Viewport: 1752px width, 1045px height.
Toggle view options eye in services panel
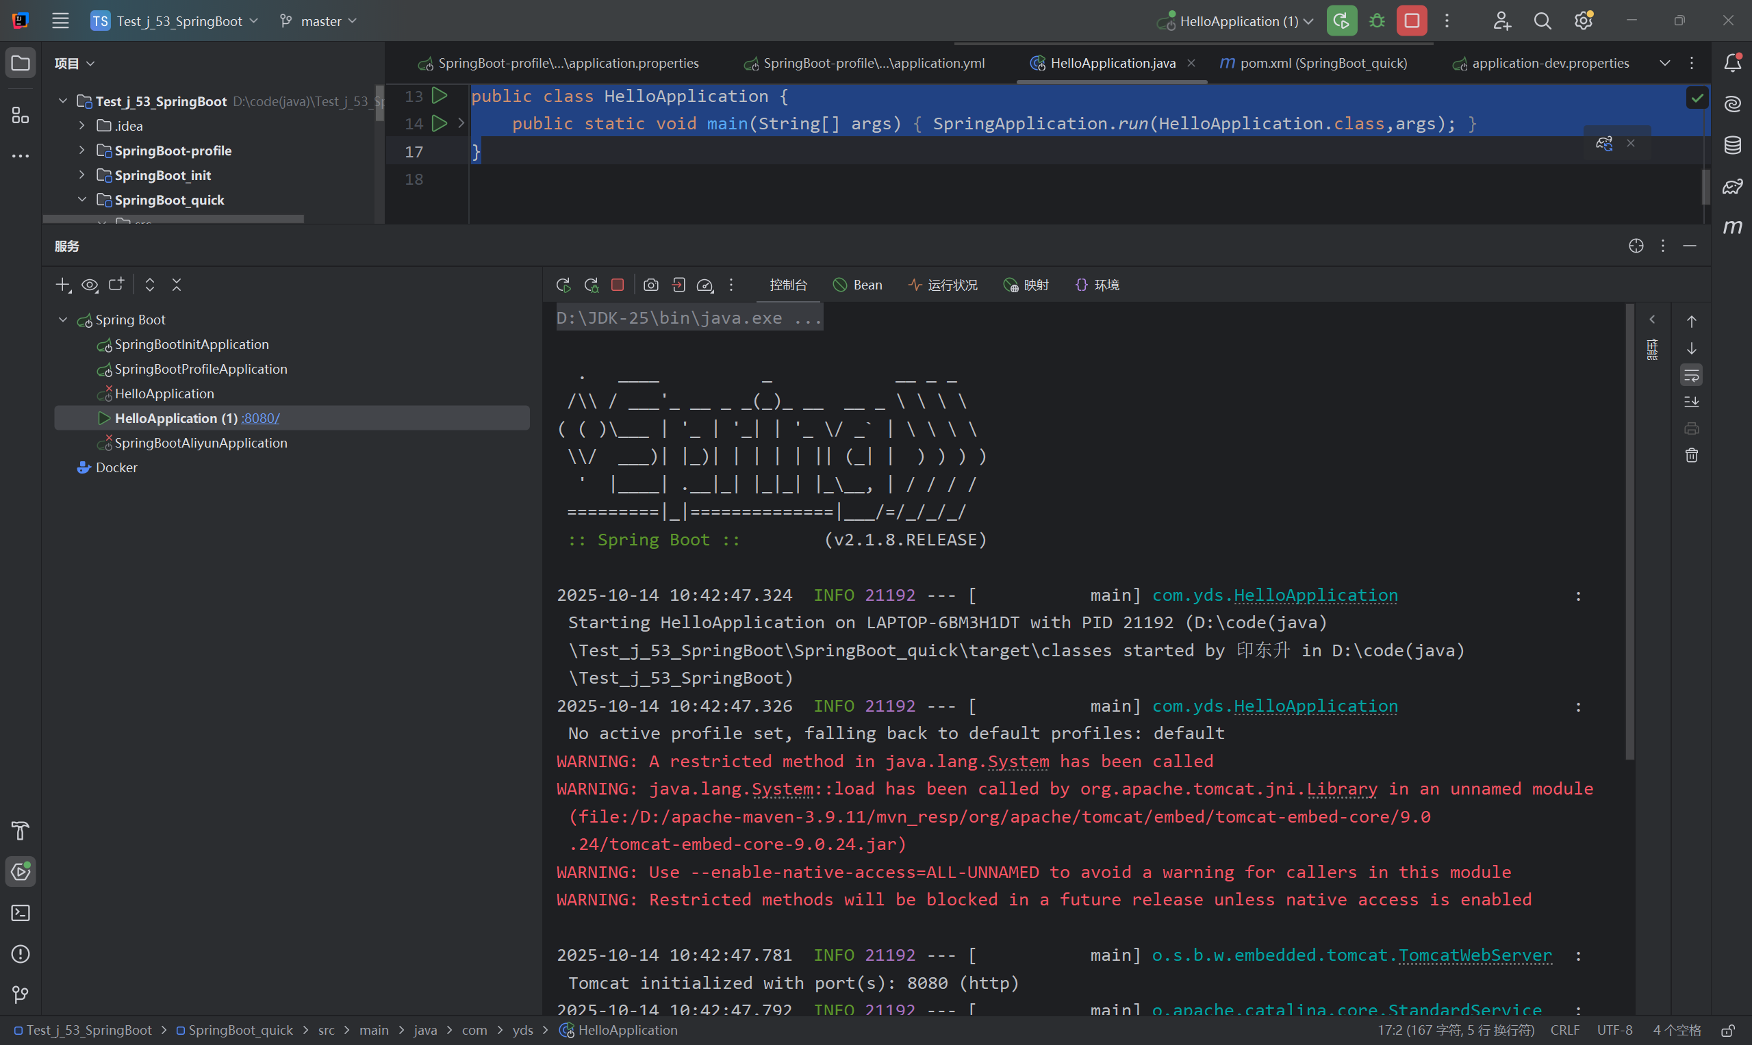tap(90, 285)
